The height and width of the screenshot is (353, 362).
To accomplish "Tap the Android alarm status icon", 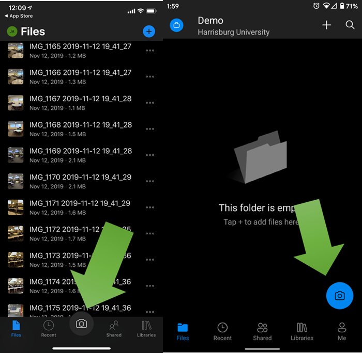I will click(x=316, y=6).
